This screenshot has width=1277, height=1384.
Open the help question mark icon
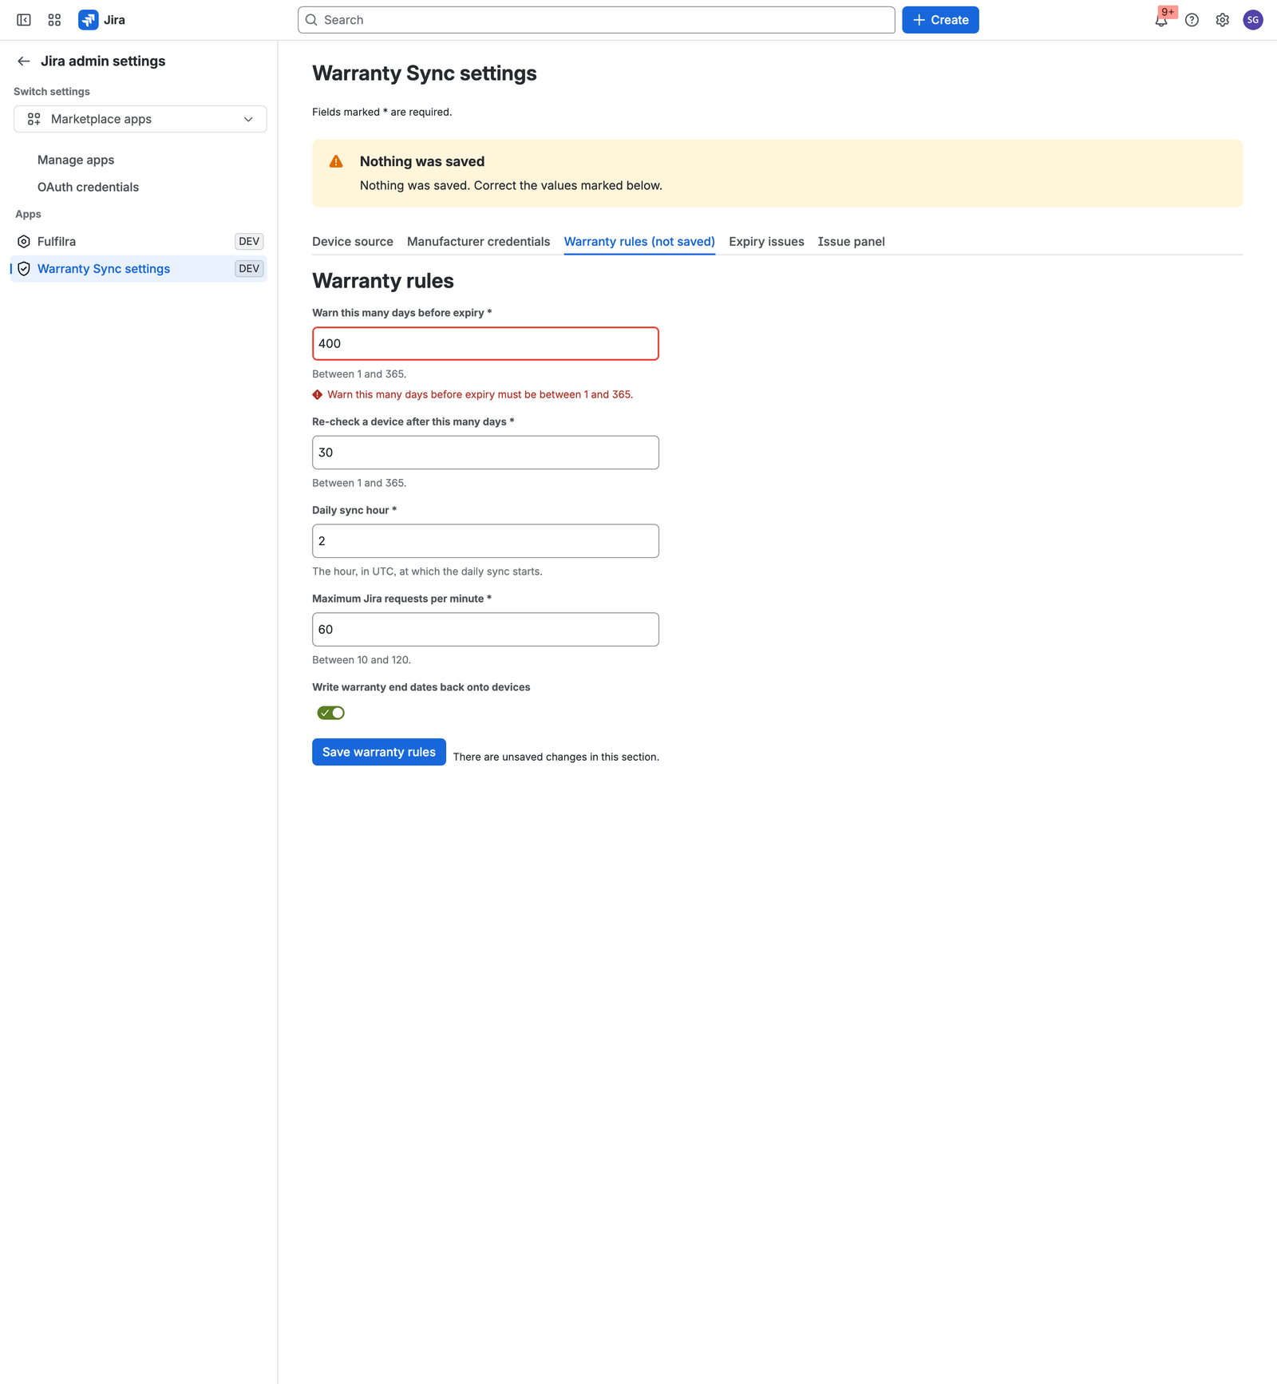click(x=1192, y=20)
